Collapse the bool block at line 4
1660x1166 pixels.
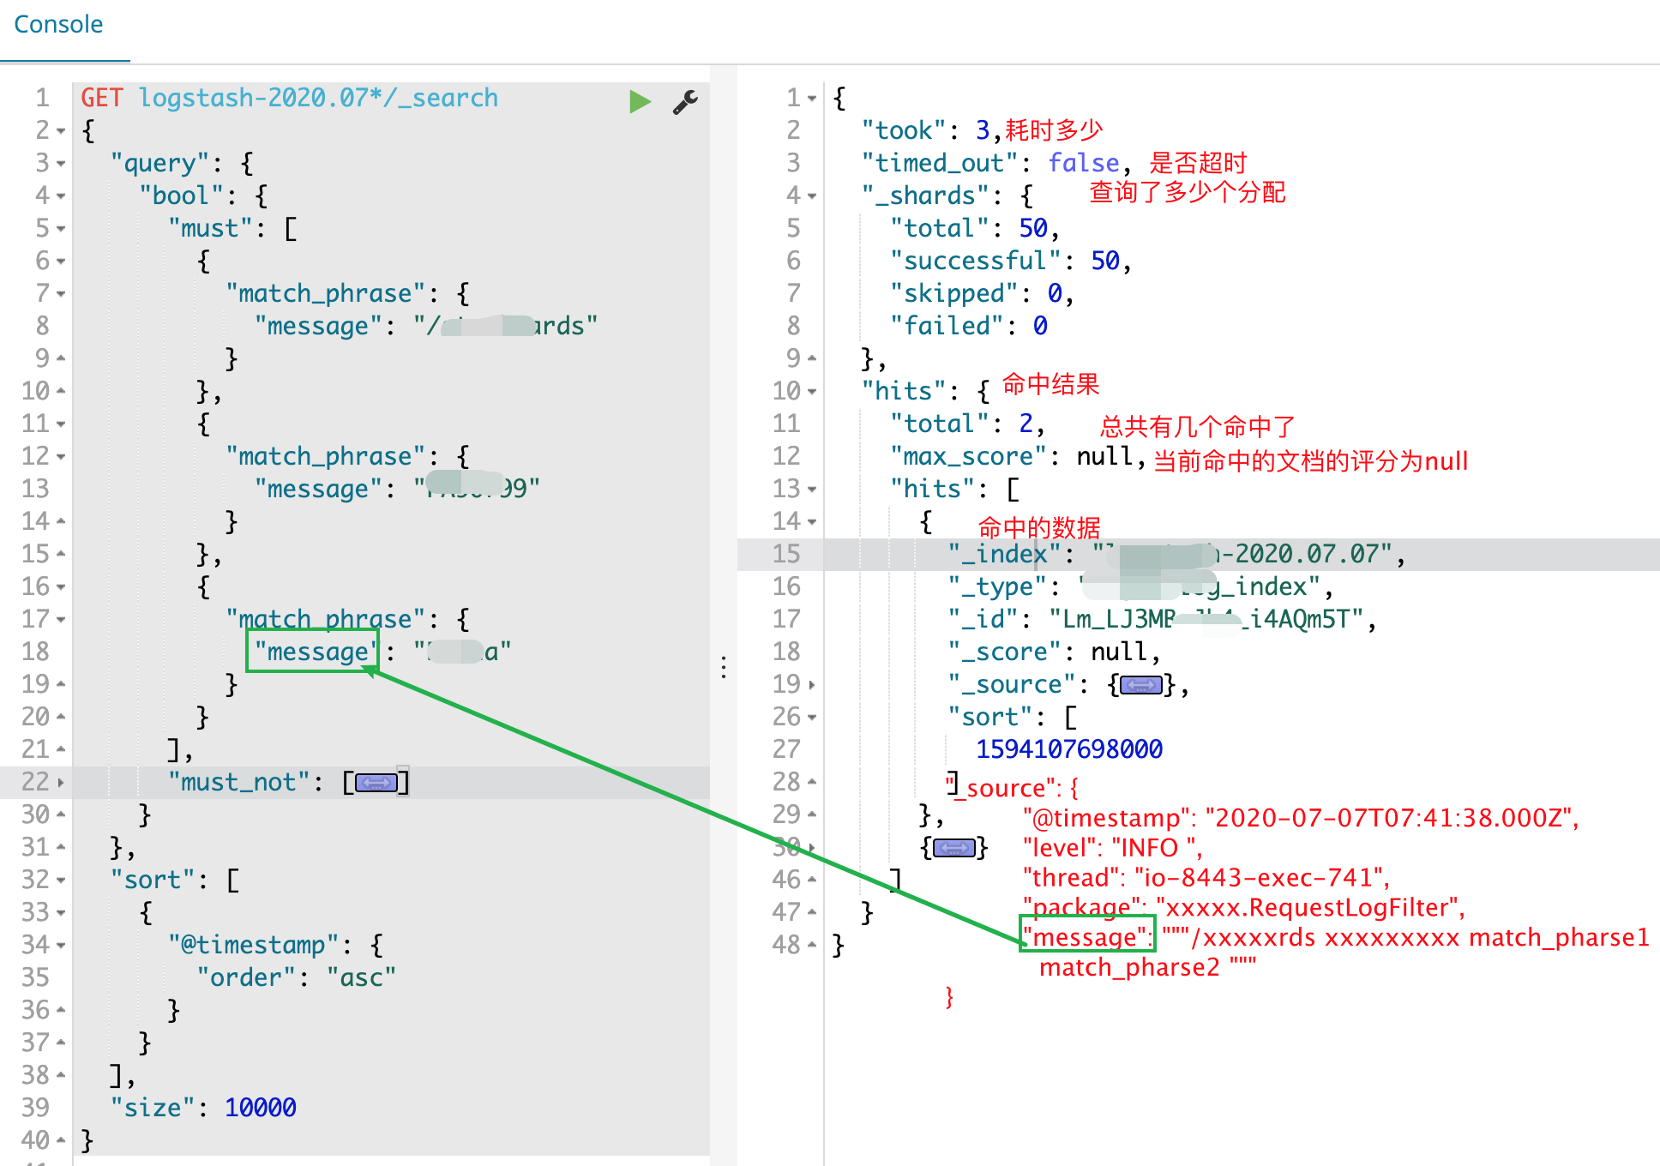point(61,196)
